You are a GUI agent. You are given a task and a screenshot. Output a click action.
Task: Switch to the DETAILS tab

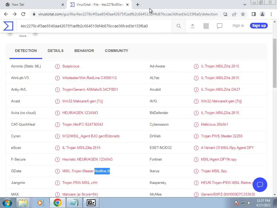55,51
